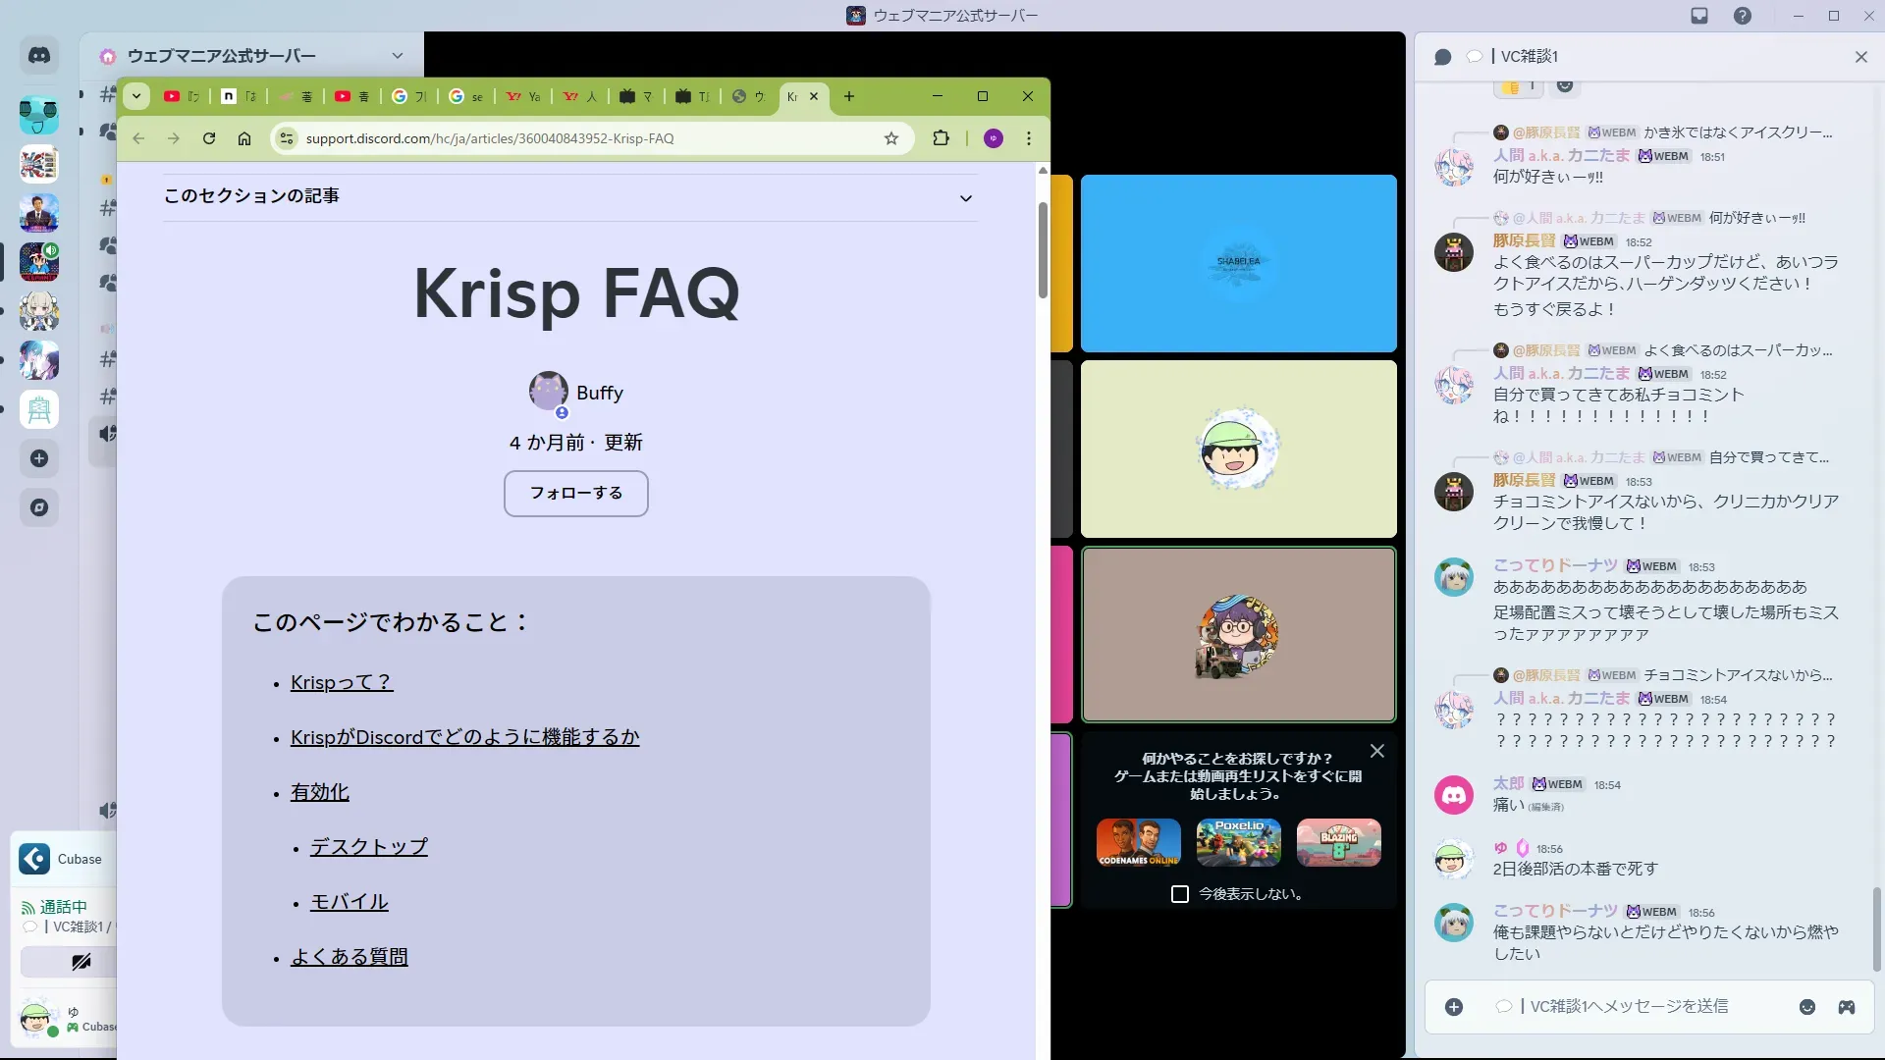Switch to the first YouTube browser tab
Image resolution: width=1885 pixels, height=1060 pixels.
click(x=181, y=96)
